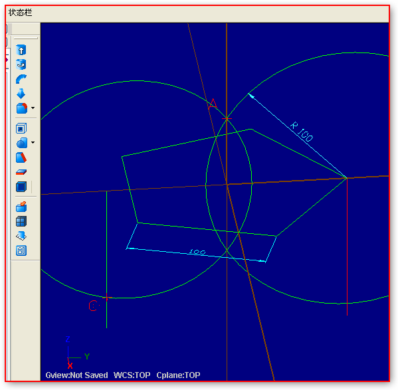This screenshot has width=398, height=390.
Task: Select the 100 linear dimension text
Action: pyautogui.click(x=197, y=252)
